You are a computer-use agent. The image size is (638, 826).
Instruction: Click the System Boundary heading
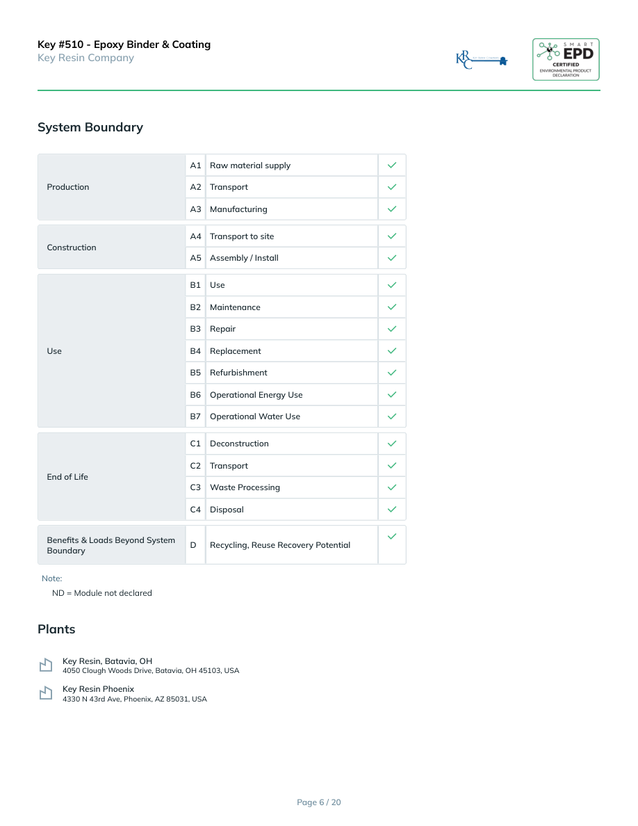[90, 127]
